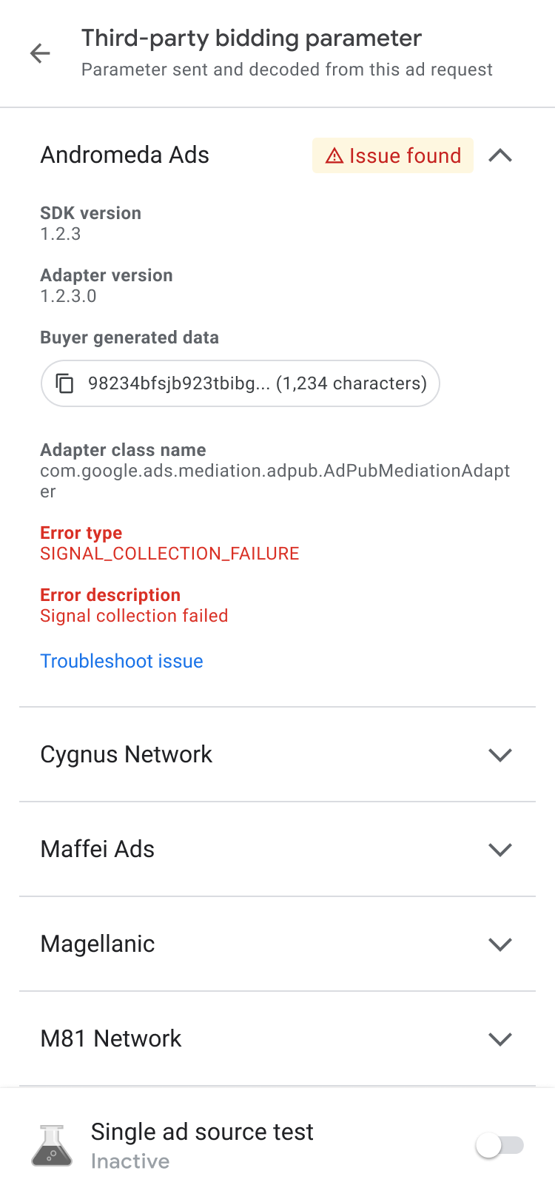The height and width of the screenshot is (1202, 555).
Task: Click the Single ad source test label
Action: click(x=202, y=1132)
